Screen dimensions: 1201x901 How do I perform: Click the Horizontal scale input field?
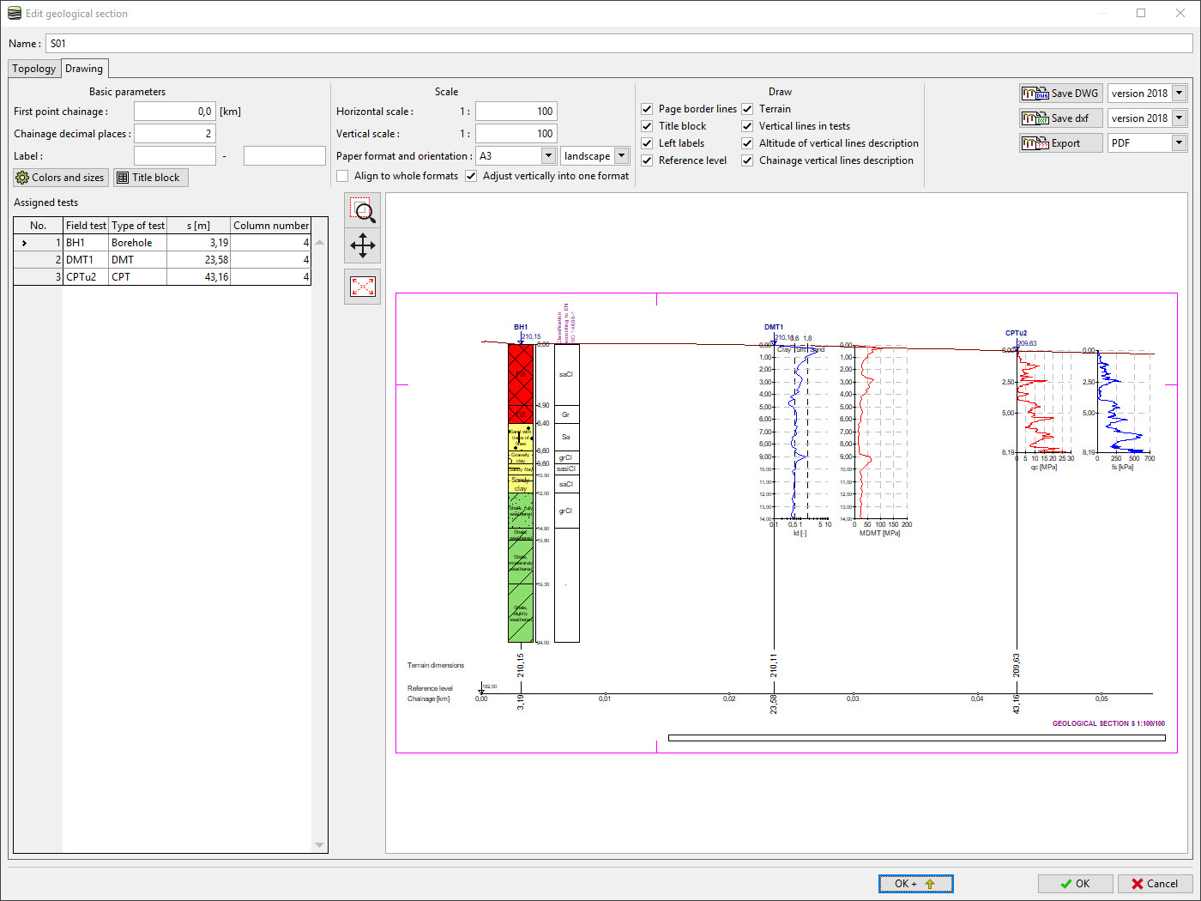pos(516,112)
